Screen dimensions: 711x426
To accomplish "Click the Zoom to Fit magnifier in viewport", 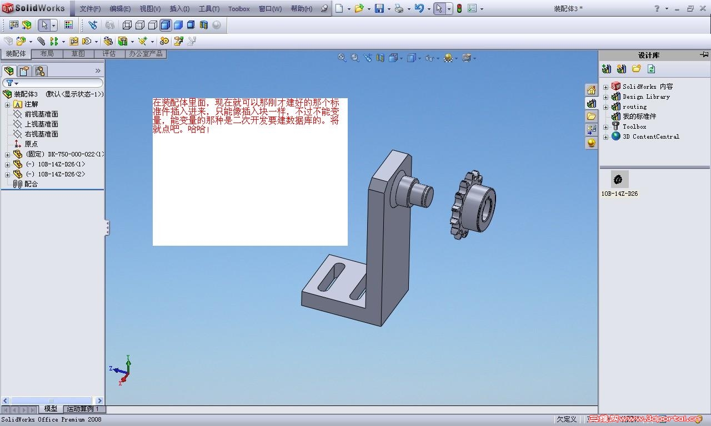I will [342, 58].
